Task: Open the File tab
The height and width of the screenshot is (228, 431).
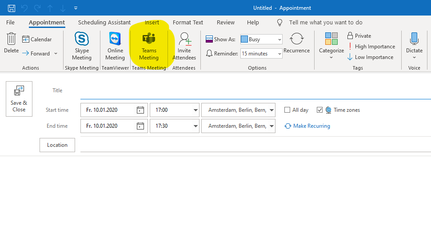Action: coord(11,23)
